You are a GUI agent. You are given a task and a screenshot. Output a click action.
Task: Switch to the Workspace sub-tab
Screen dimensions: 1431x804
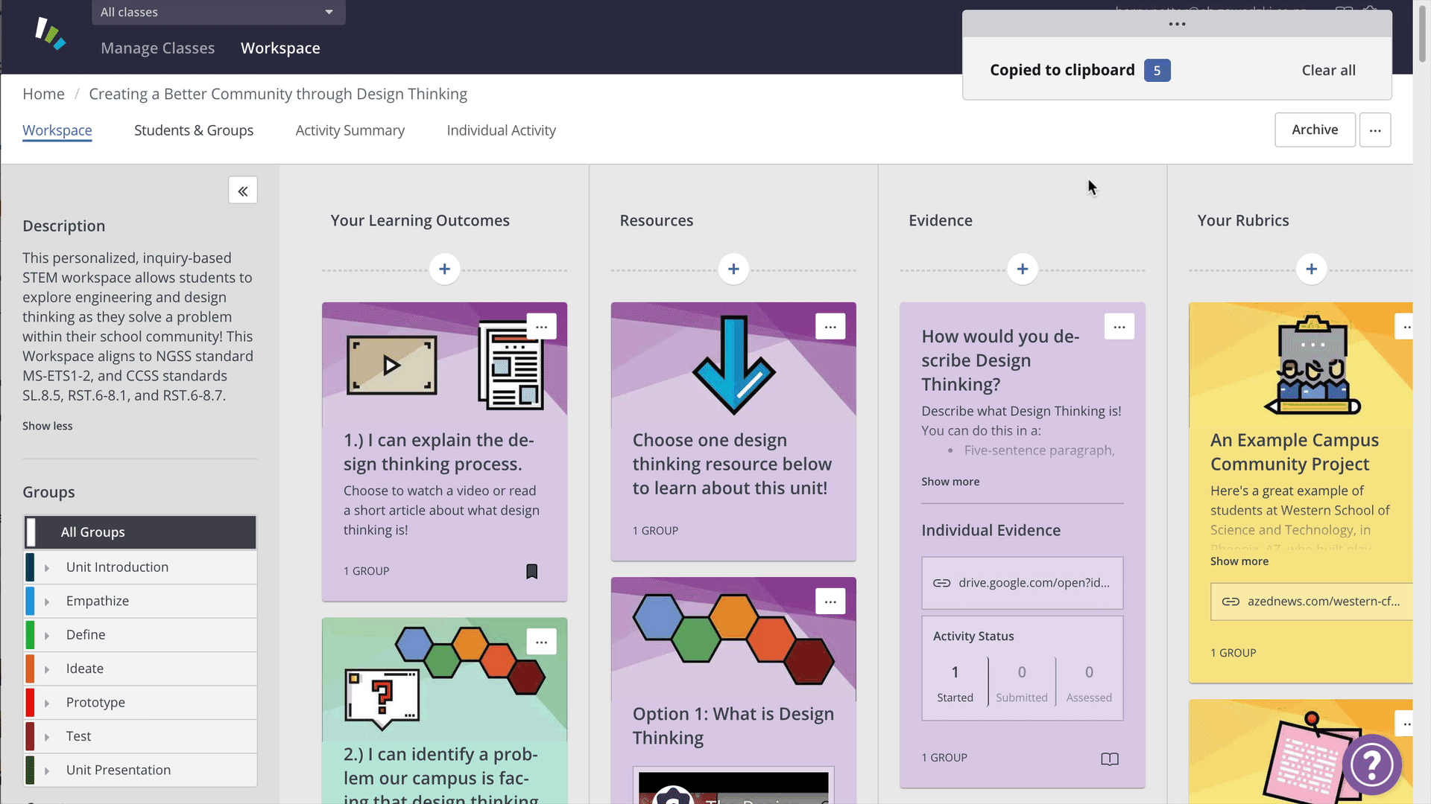point(57,130)
